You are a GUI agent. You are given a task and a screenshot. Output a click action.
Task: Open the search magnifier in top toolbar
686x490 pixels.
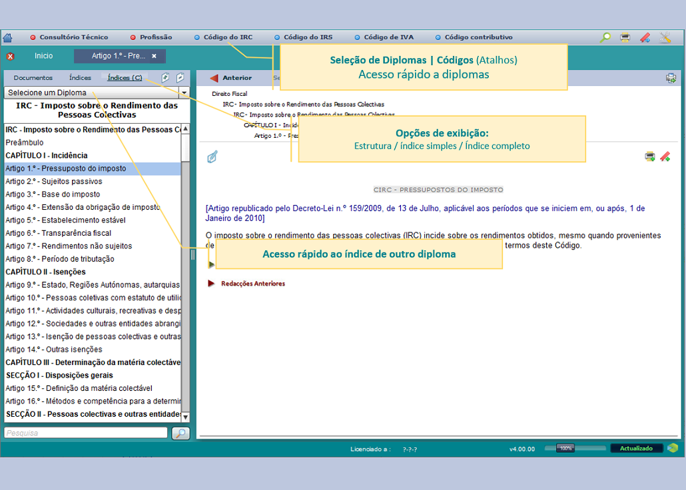(605, 38)
